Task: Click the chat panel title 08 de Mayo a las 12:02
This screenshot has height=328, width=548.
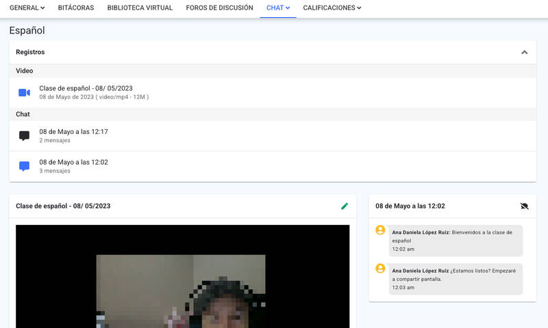Action: click(x=410, y=206)
